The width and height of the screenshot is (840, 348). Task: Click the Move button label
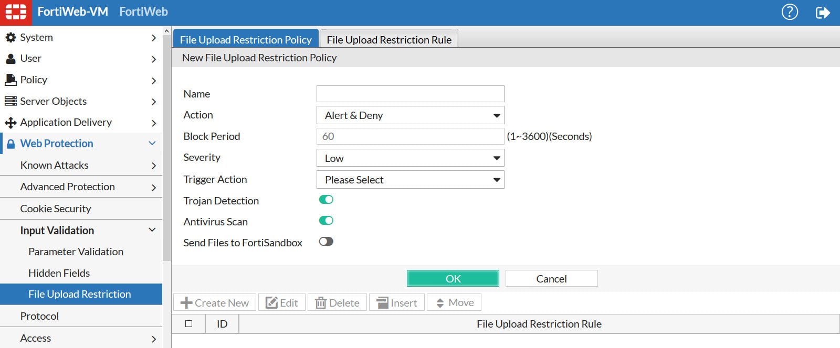461,302
